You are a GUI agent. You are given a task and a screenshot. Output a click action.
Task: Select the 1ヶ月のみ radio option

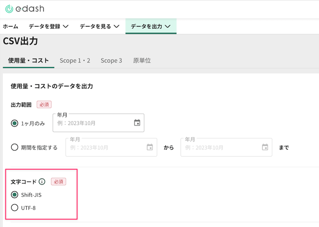click(x=15, y=123)
